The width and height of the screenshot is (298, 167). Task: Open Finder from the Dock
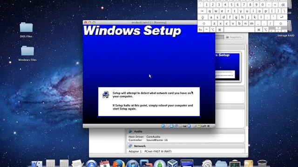pyautogui.click(x=37, y=164)
